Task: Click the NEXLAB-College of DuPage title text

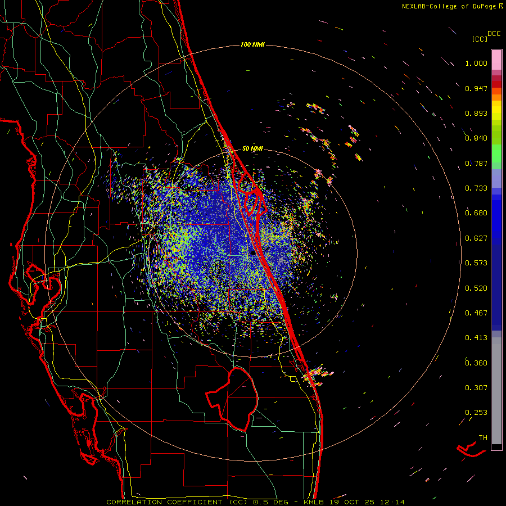Action: [450, 6]
